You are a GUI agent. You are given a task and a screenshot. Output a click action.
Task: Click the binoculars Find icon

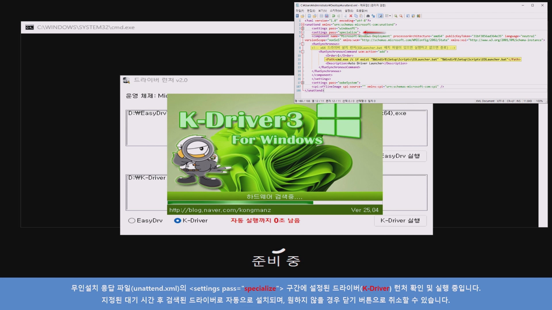[368, 16]
